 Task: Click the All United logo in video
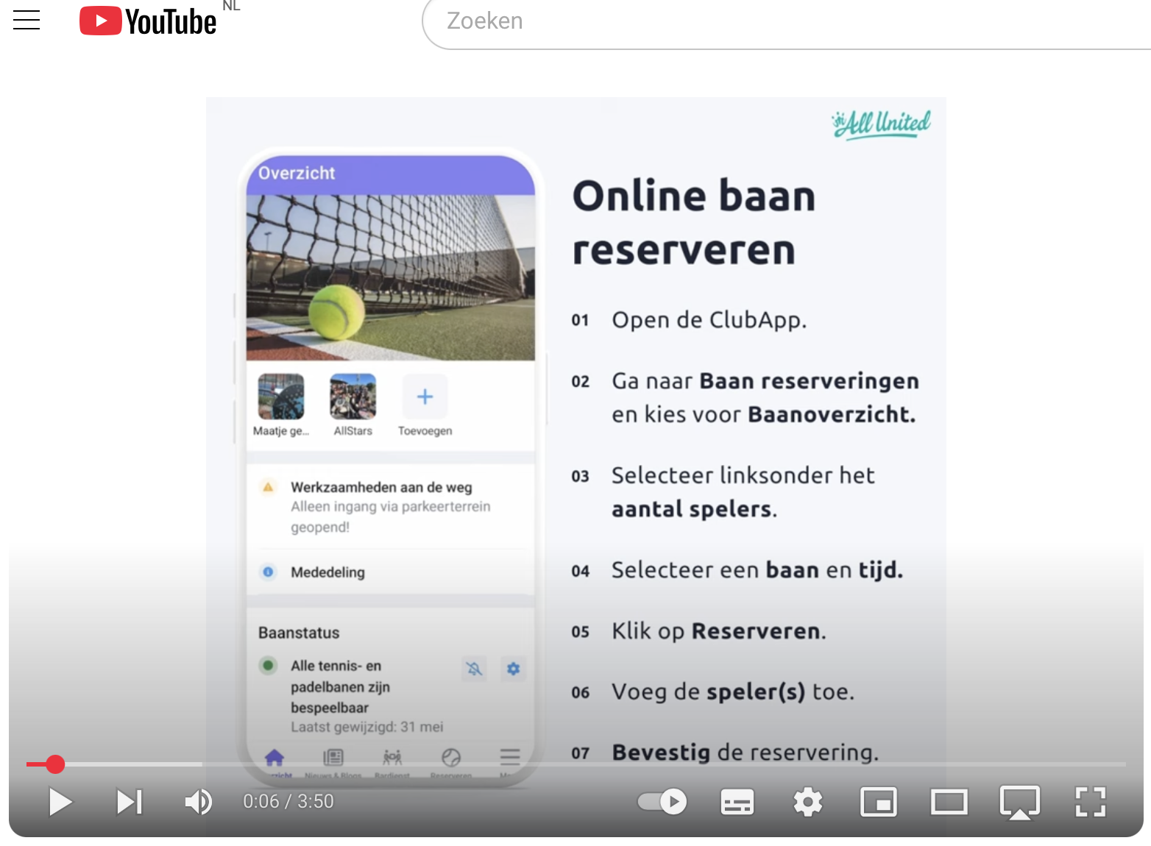[881, 124]
